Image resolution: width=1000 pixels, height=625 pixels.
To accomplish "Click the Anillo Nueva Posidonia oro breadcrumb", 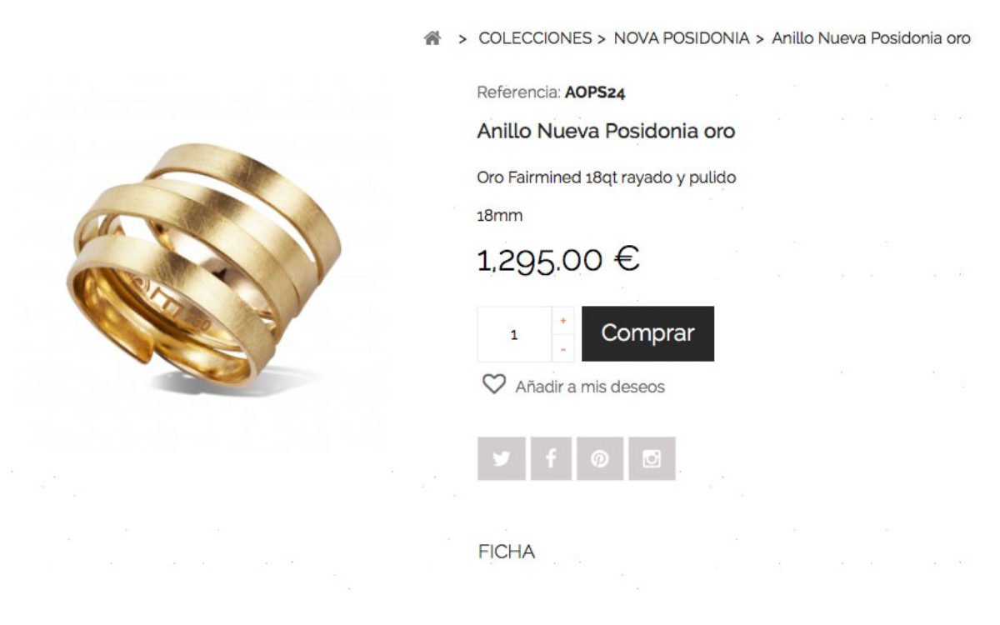I will [871, 38].
